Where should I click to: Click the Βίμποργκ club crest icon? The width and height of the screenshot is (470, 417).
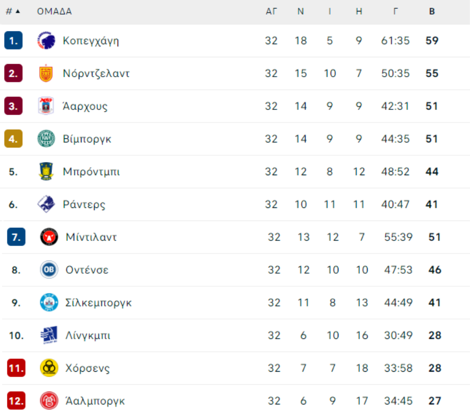pos(46,139)
